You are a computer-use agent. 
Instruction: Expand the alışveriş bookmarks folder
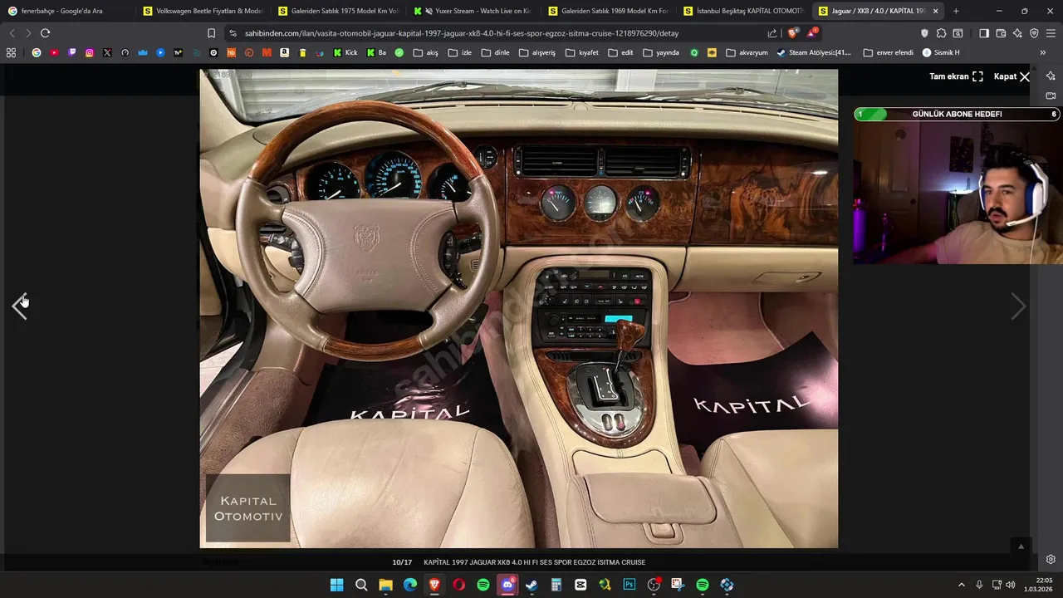pyautogui.click(x=537, y=52)
